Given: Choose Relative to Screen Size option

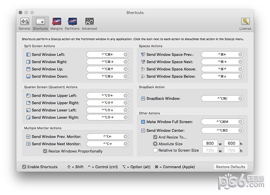Looking at the screenshot, I should (x=155, y=150).
